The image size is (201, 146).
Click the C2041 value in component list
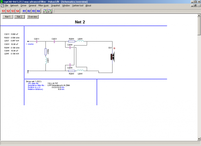pyautogui.click(x=14, y=51)
